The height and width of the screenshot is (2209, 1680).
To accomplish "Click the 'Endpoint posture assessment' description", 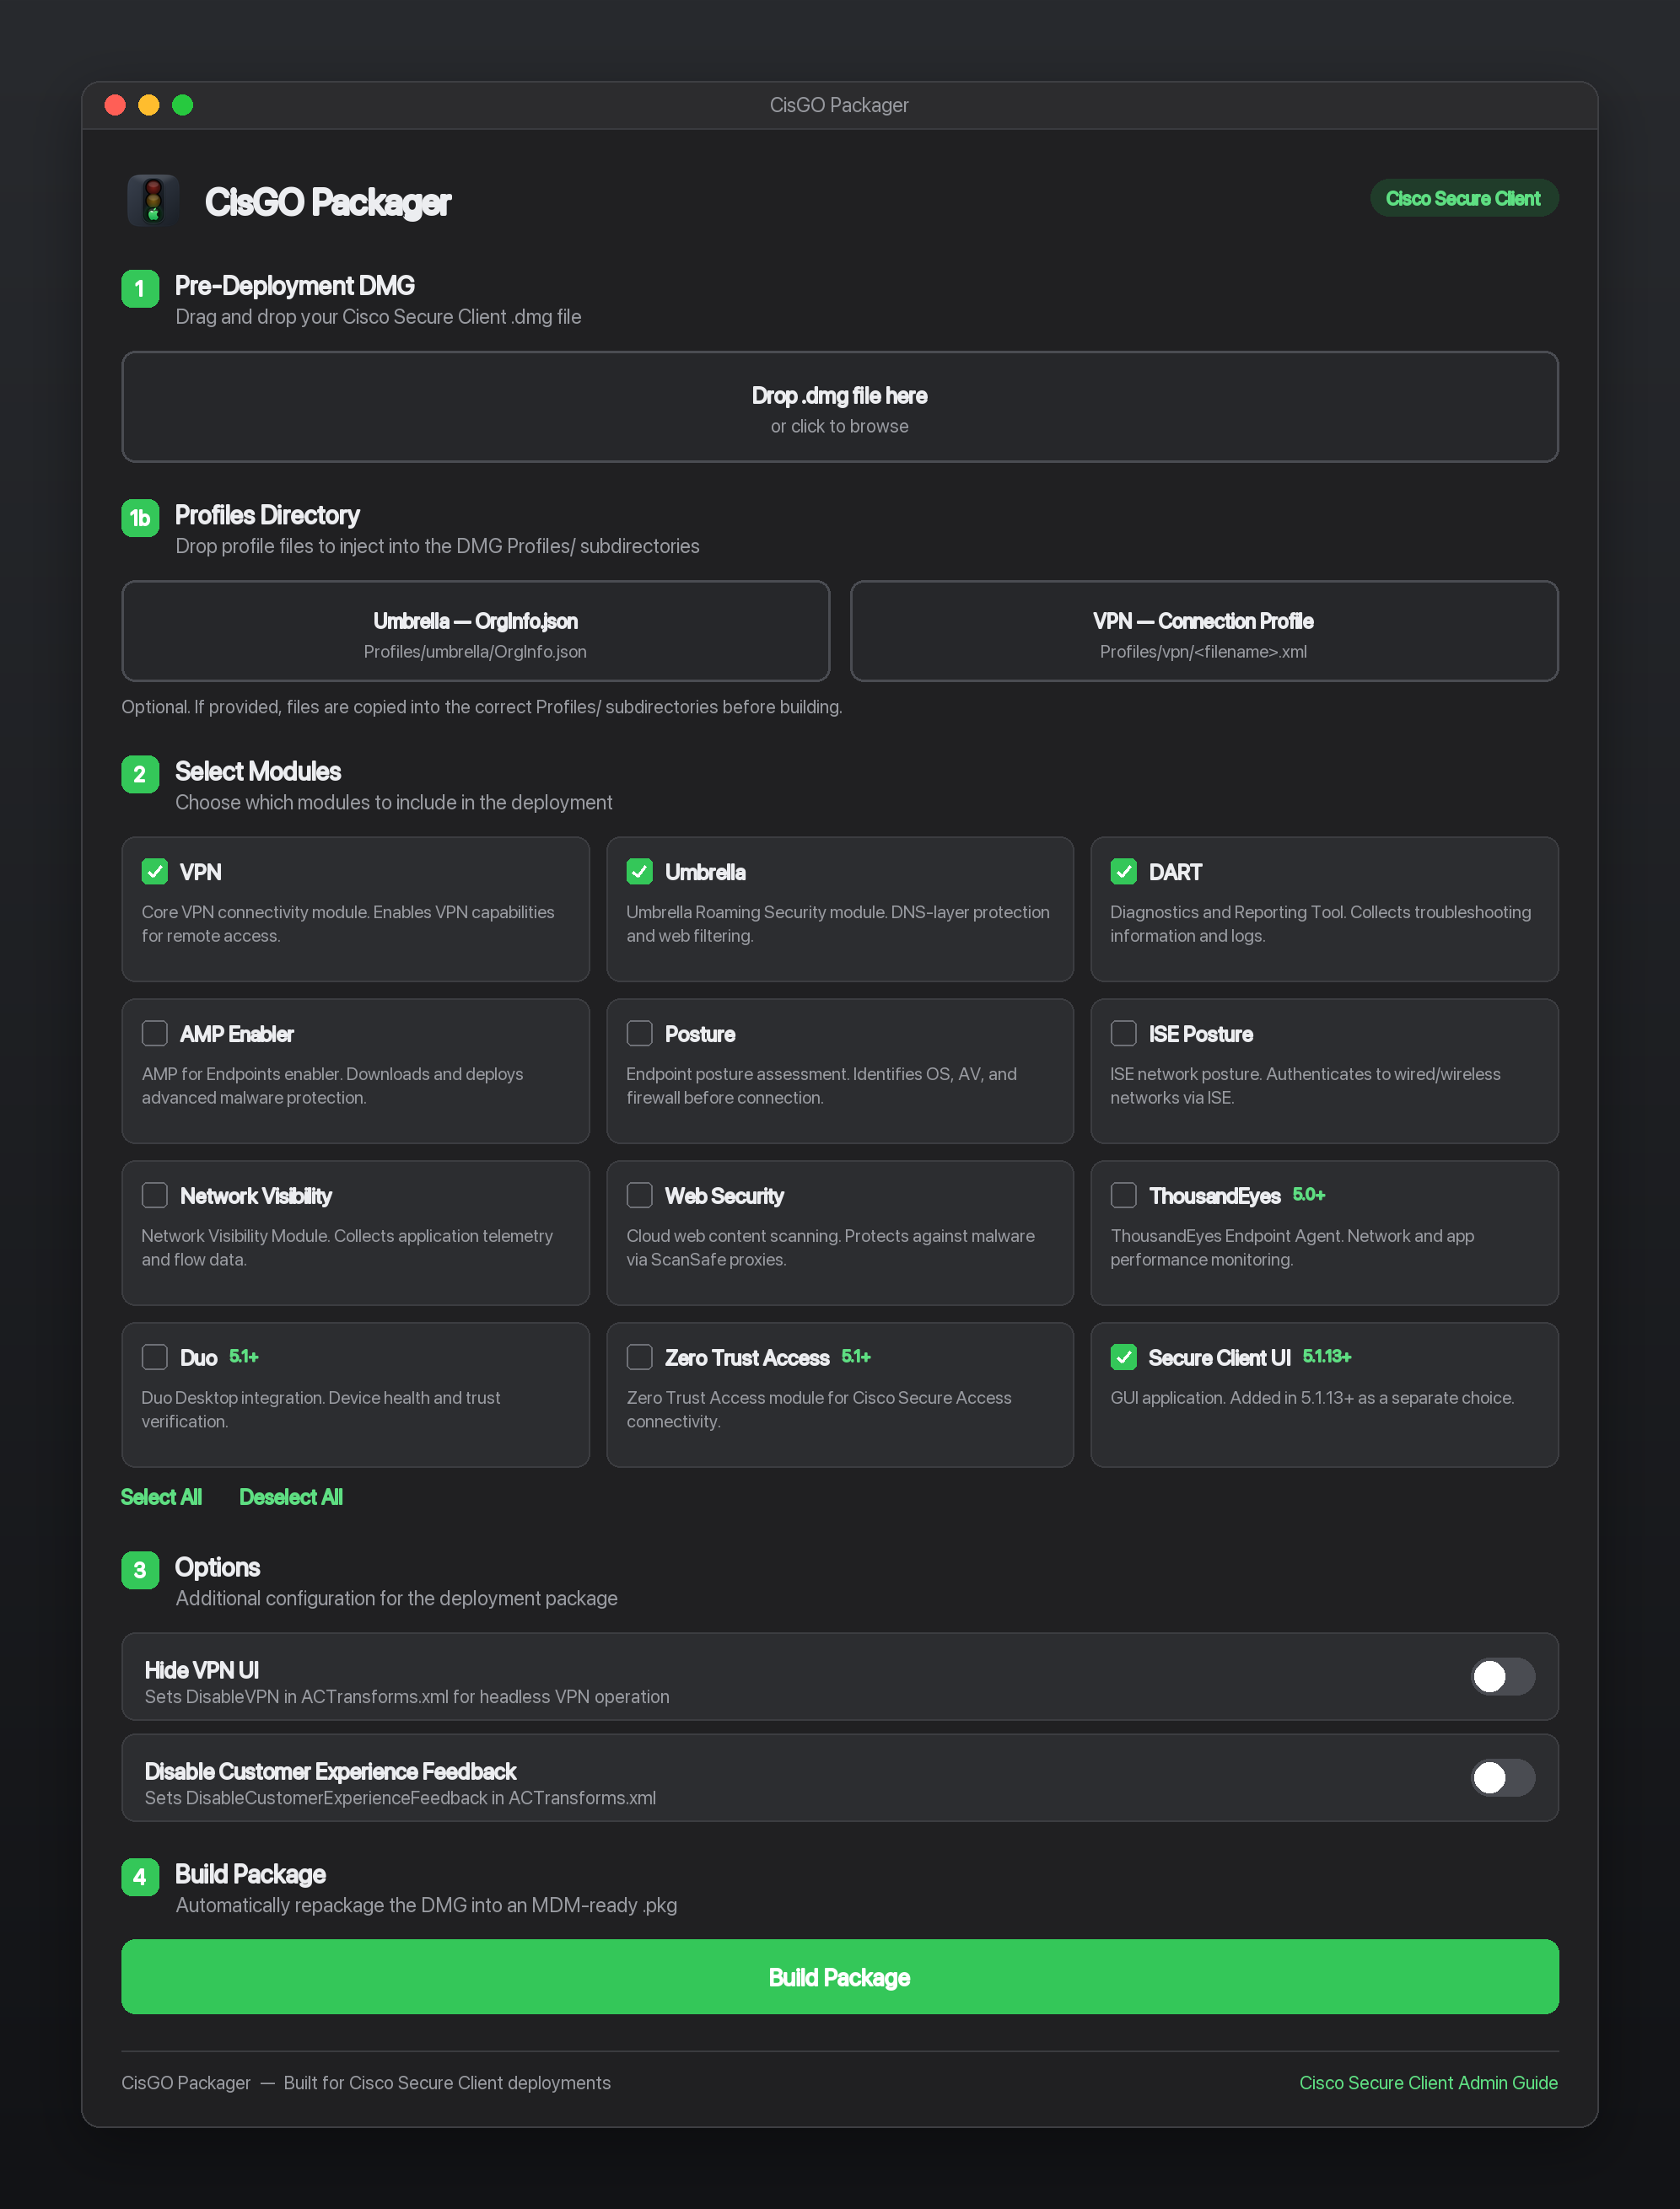I will pyautogui.click(x=821, y=1085).
